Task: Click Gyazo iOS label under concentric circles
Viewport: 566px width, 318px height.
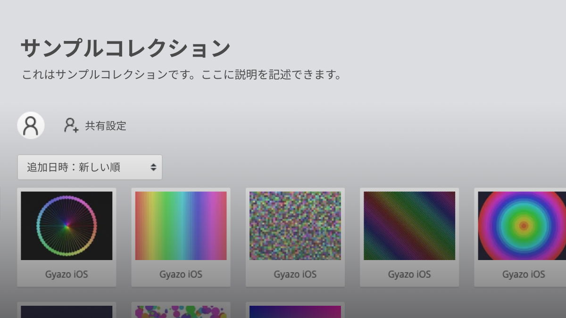Action: [524, 274]
